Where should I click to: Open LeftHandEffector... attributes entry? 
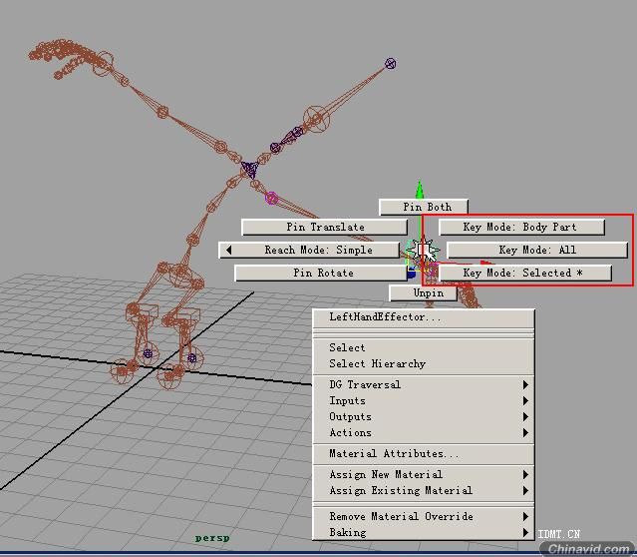(424, 317)
